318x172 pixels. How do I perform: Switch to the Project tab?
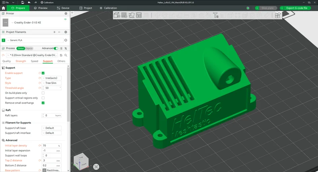coord(86,8)
